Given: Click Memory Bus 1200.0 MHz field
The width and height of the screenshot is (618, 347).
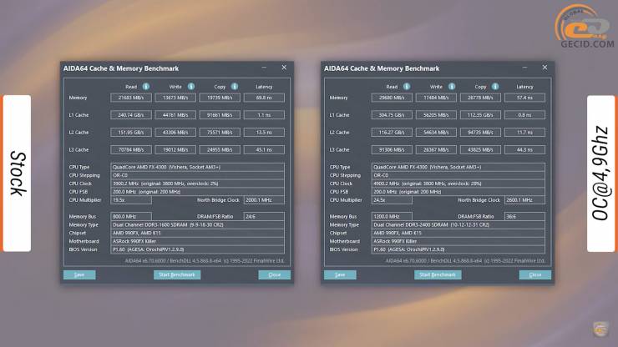Looking at the screenshot, I should tap(392, 217).
